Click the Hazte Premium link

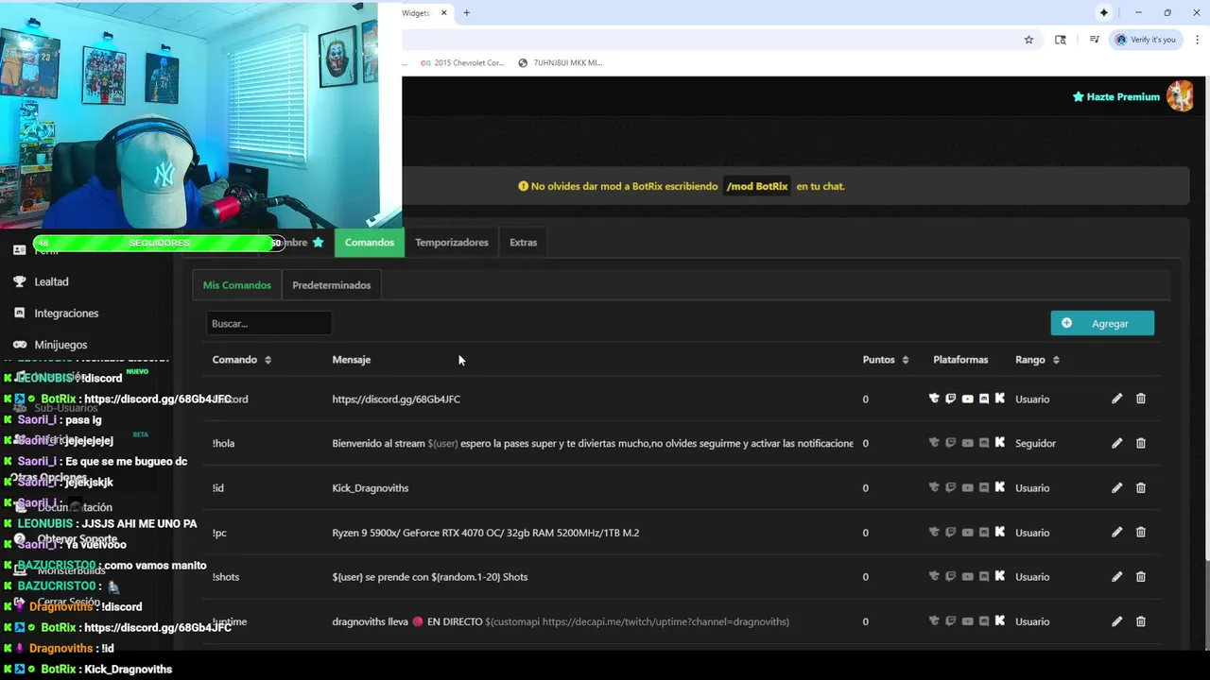1116,96
